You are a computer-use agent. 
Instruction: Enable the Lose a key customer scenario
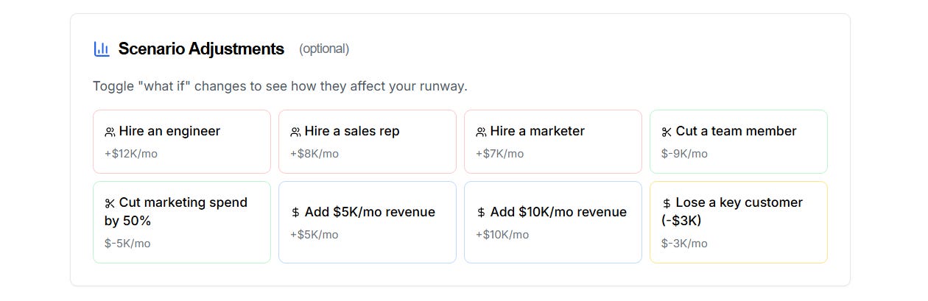click(739, 222)
